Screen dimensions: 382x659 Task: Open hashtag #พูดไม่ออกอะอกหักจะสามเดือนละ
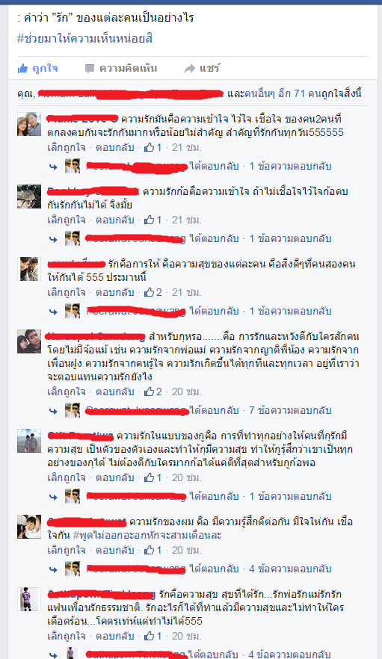click(x=147, y=535)
